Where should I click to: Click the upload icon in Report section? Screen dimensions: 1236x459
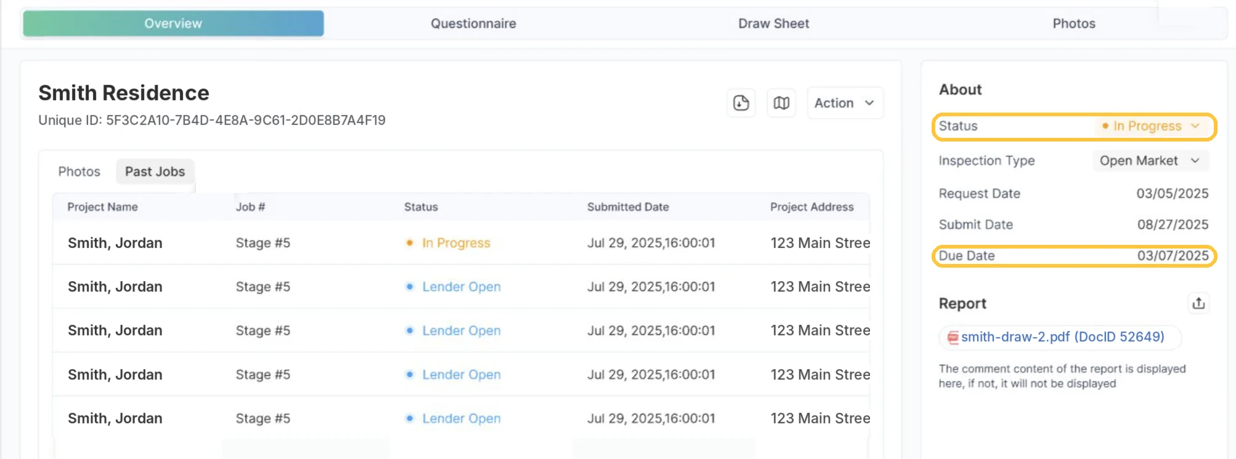(x=1198, y=303)
